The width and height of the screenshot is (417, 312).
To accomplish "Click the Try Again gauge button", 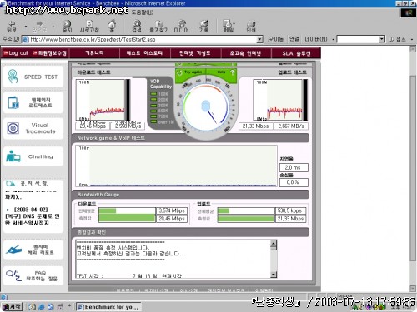I will pyautogui.click(x=191, y=72).
